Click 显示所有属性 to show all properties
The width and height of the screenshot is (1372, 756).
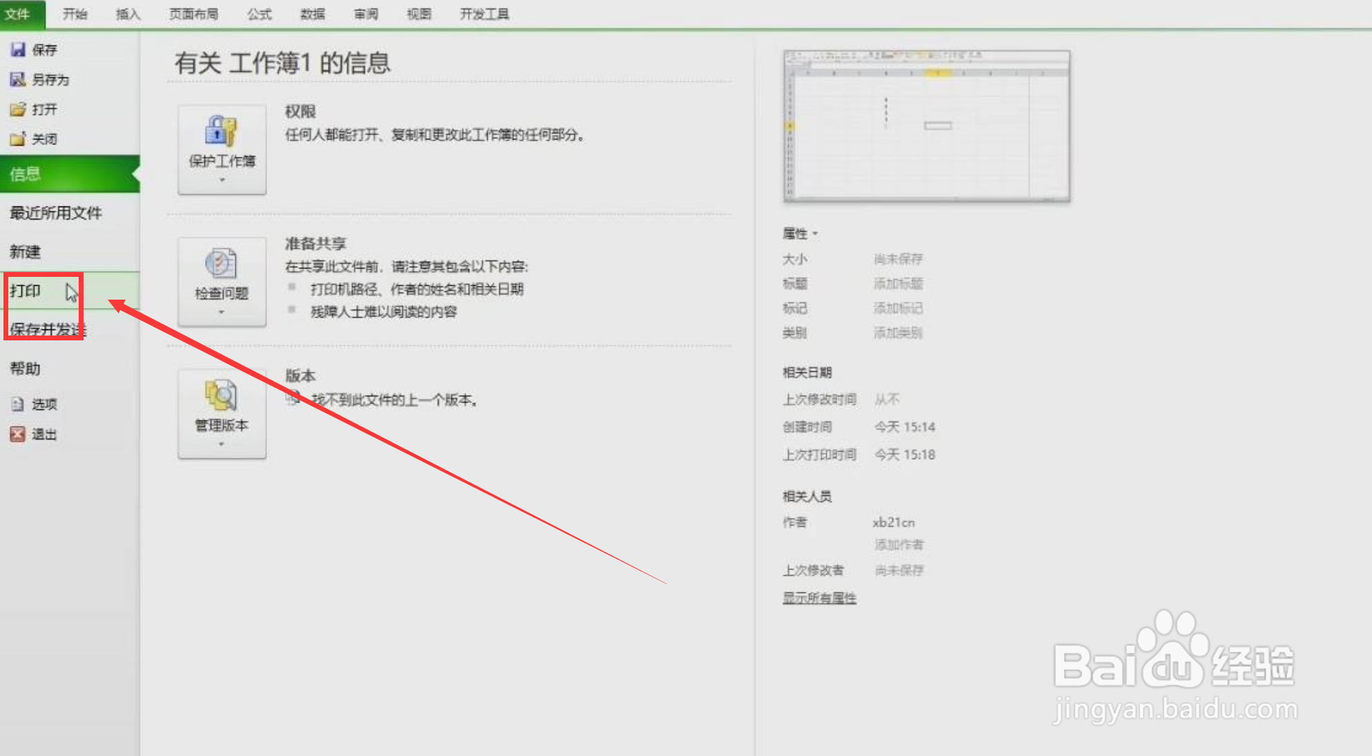coord(819,597)
